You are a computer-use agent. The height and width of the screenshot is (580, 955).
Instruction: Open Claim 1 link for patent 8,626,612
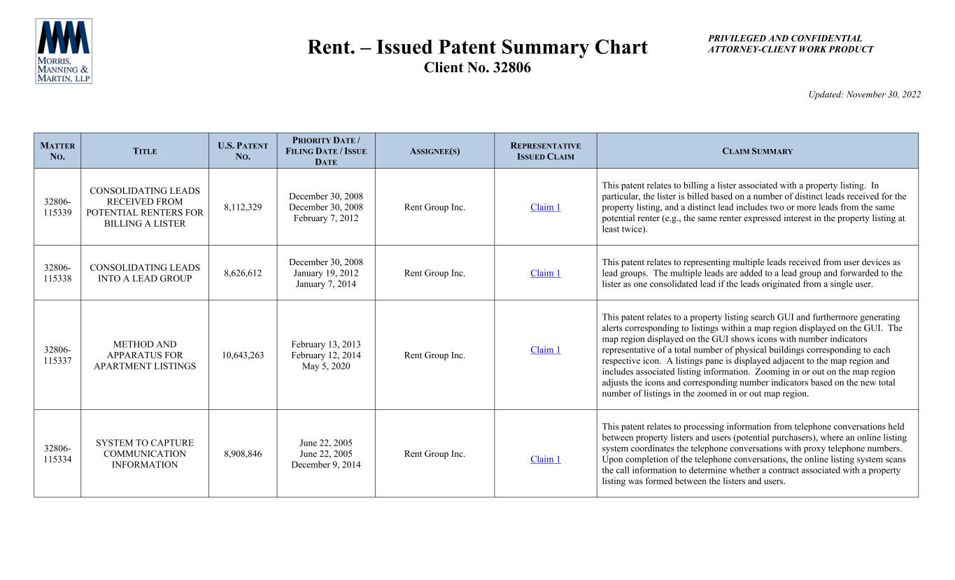click(545, 273)
